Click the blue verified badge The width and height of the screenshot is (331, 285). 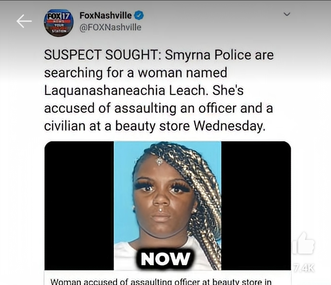(x=139, y=15)
